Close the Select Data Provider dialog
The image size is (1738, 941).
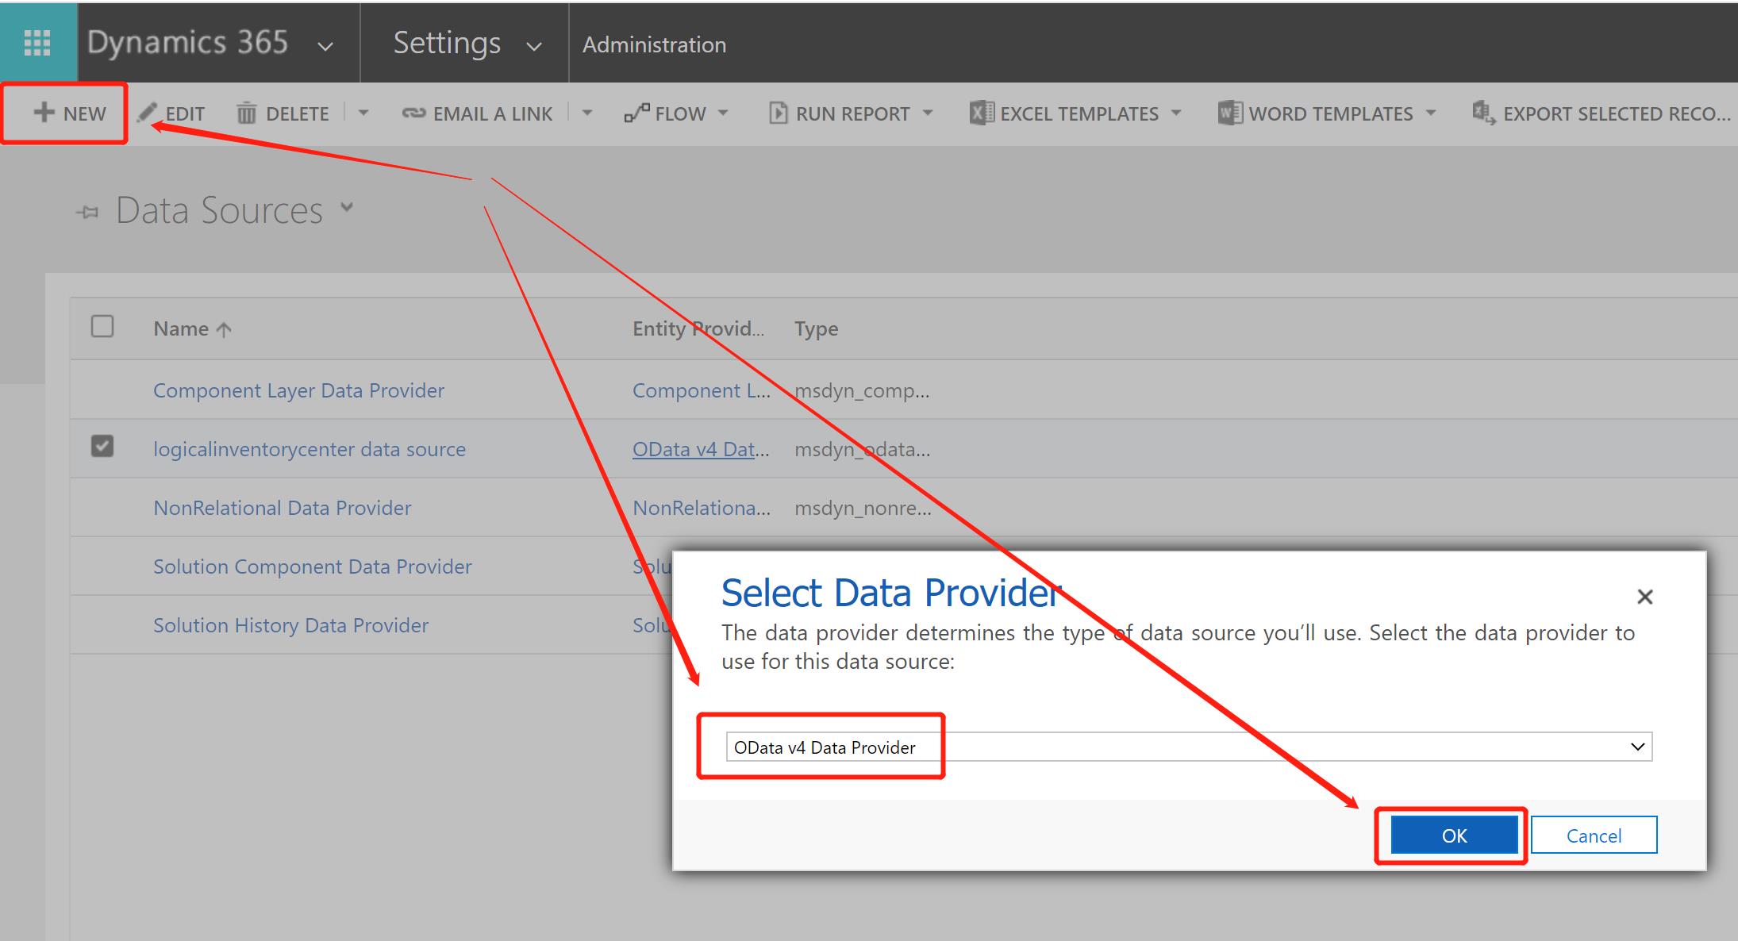[1645, 597]
